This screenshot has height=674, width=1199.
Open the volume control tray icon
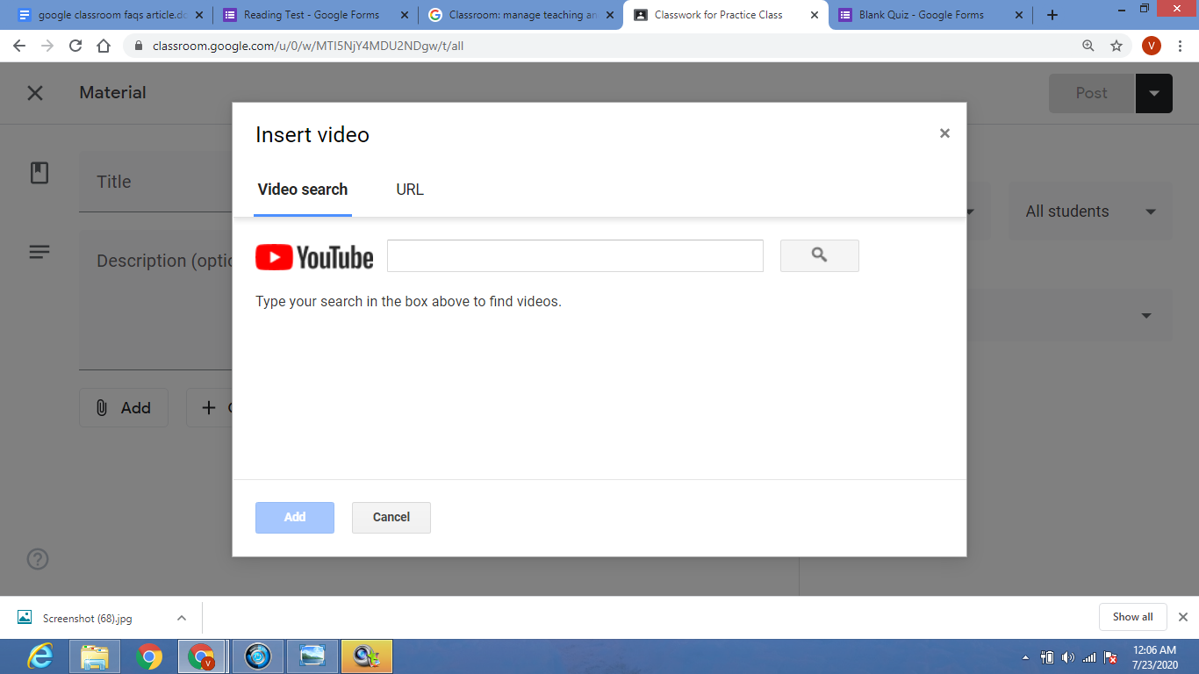tap(1068, 657)
